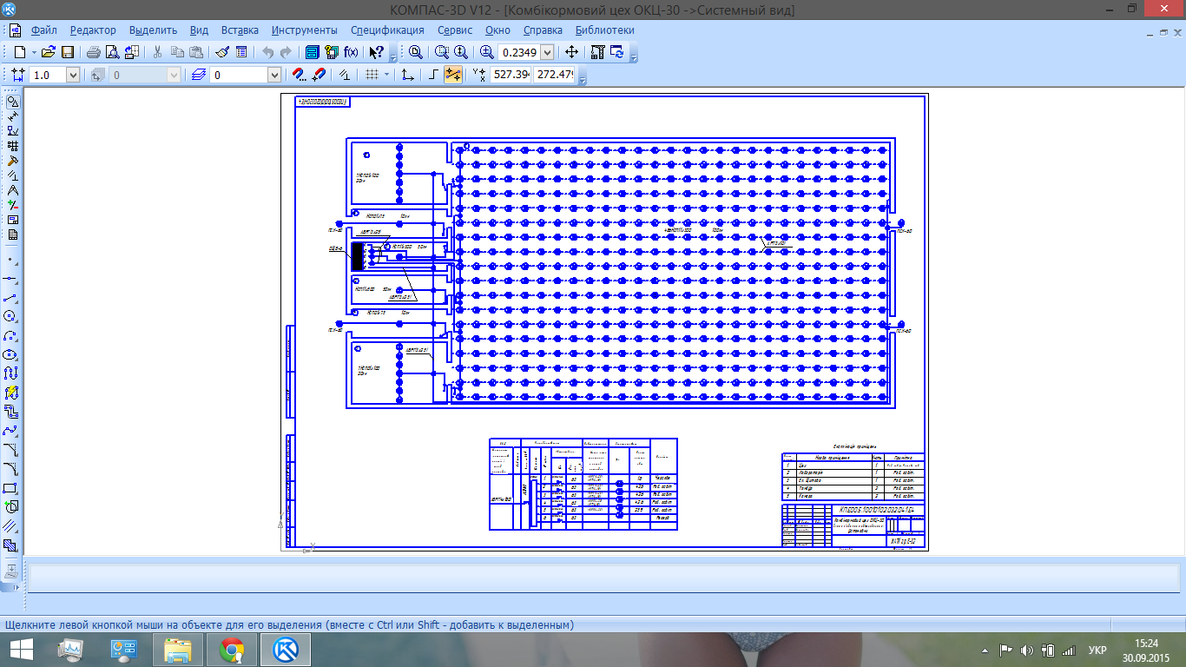This screenshot has height=667, width=1186.
Task: Open the zoom scale 0.2349 dropdown
Action: [546, 52]
